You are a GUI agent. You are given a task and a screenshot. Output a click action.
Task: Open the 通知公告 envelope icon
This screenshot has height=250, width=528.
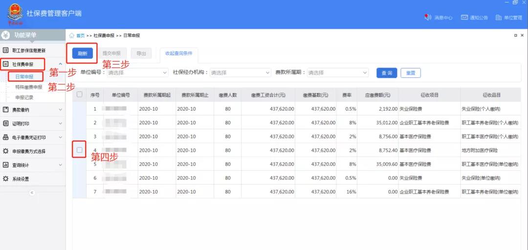464,18
